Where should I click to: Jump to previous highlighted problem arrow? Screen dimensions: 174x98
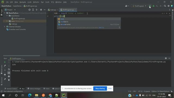[167, 13]
